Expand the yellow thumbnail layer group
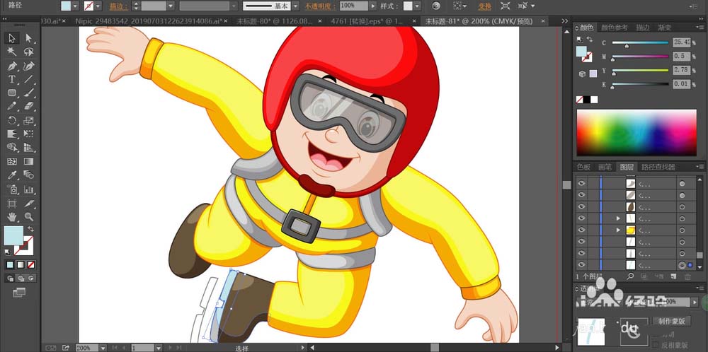The width and height of the screenshot is (708, 352). pos(618,230)
